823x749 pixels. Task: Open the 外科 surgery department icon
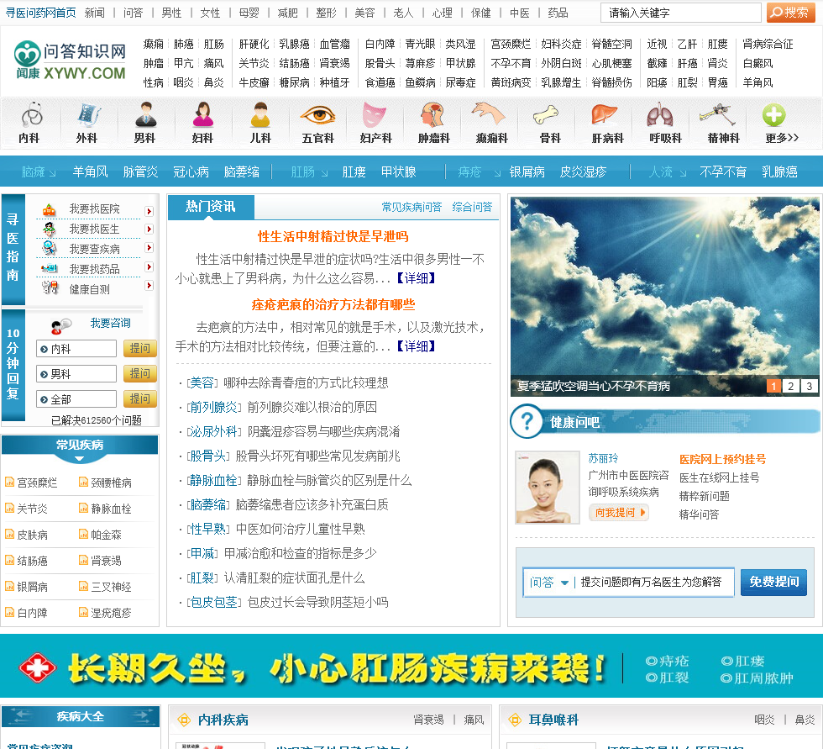point(88,115)
